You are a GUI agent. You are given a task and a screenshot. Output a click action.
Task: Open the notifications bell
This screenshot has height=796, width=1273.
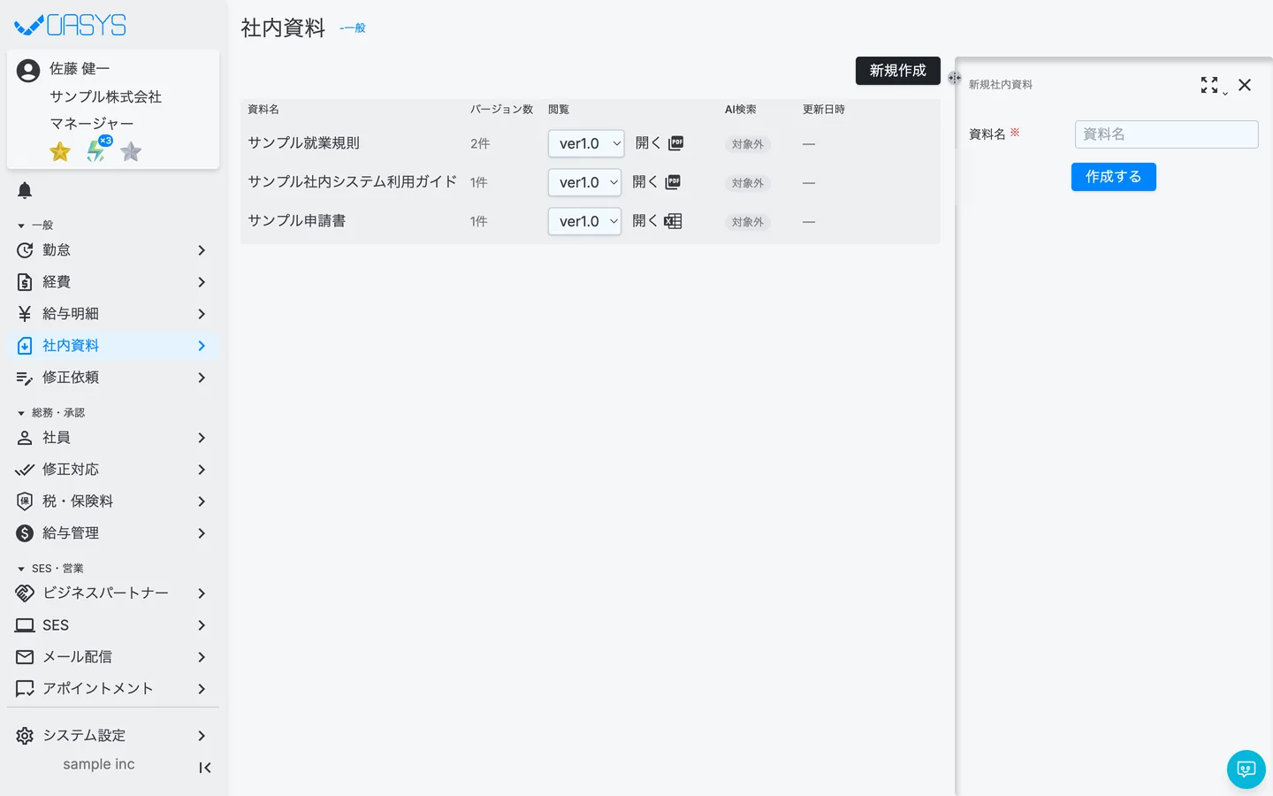tap(25, 190)
